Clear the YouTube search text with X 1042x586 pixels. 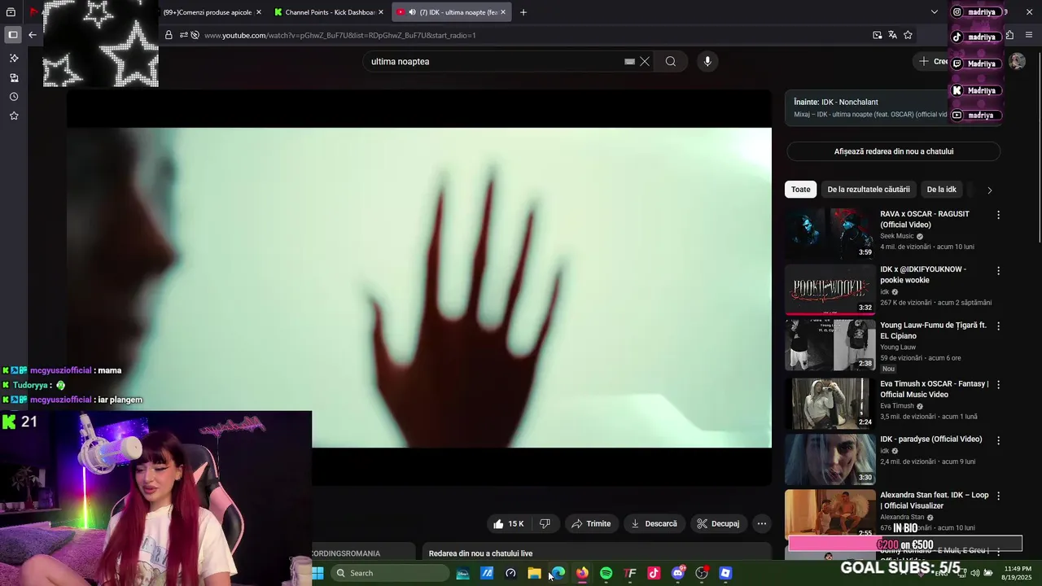coord(645,61)
